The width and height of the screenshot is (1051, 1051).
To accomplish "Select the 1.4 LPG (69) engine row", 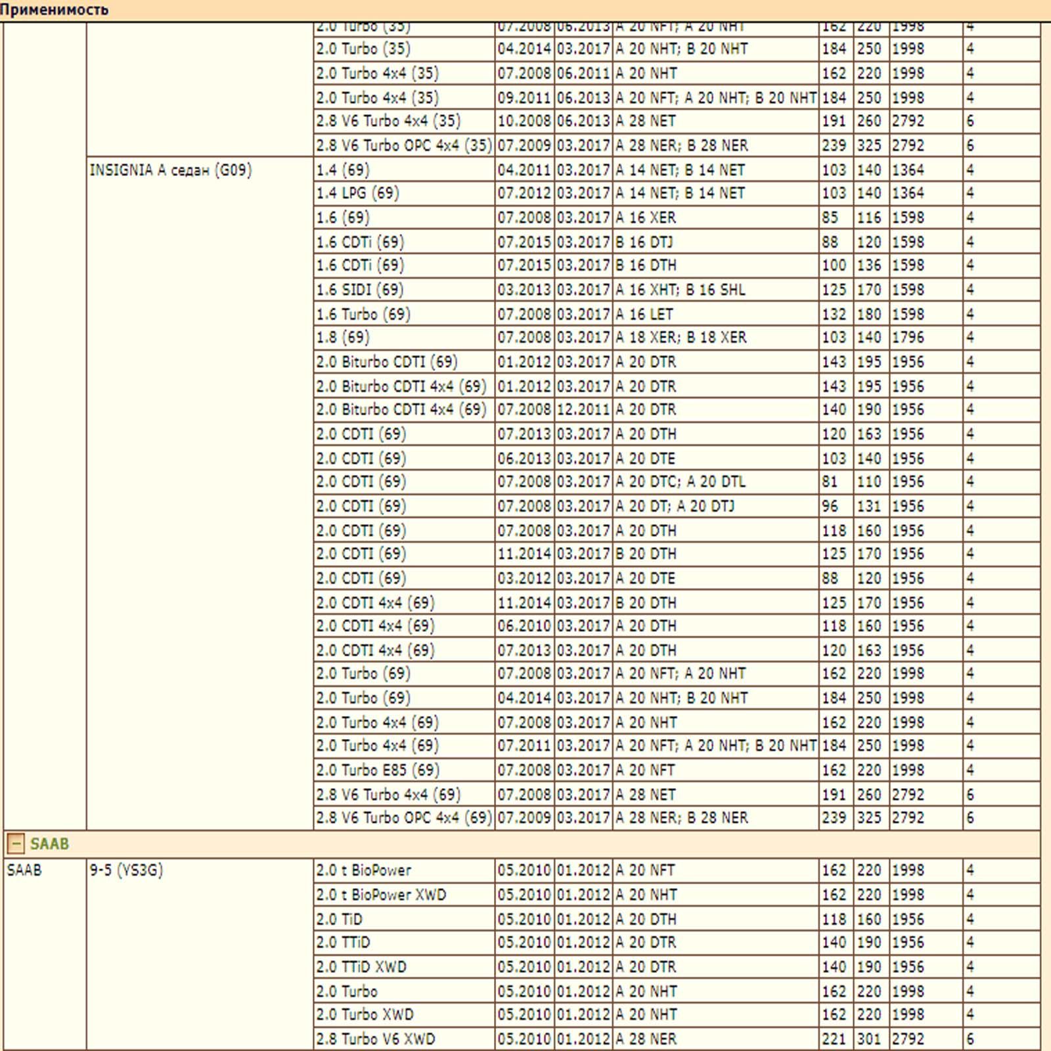I will (x=677, y=194).
